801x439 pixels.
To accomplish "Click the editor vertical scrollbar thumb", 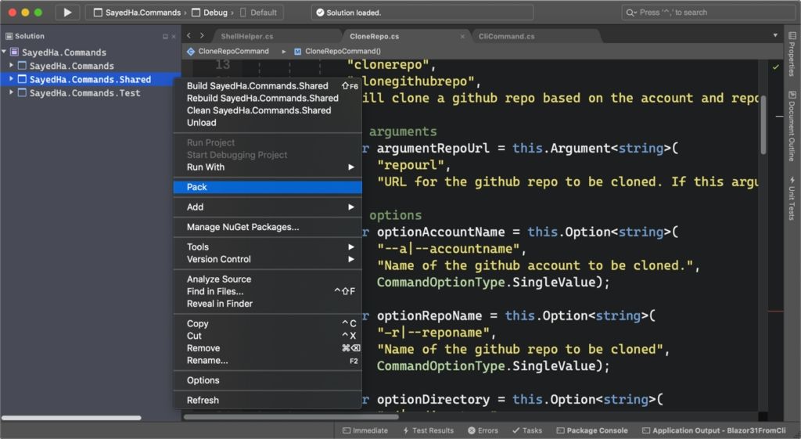I will [763, 124].
